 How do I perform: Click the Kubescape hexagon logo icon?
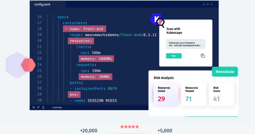point(156,19)
